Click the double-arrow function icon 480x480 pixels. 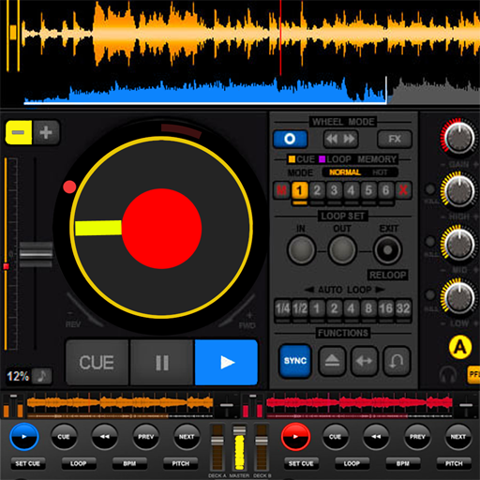pyautogui.click(x=365, y=361)
